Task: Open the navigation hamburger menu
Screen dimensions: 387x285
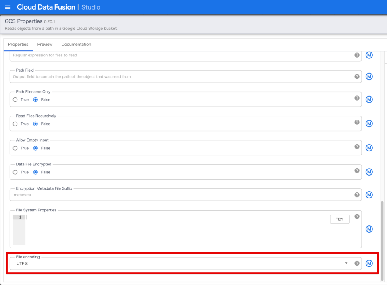Action: 8,7
